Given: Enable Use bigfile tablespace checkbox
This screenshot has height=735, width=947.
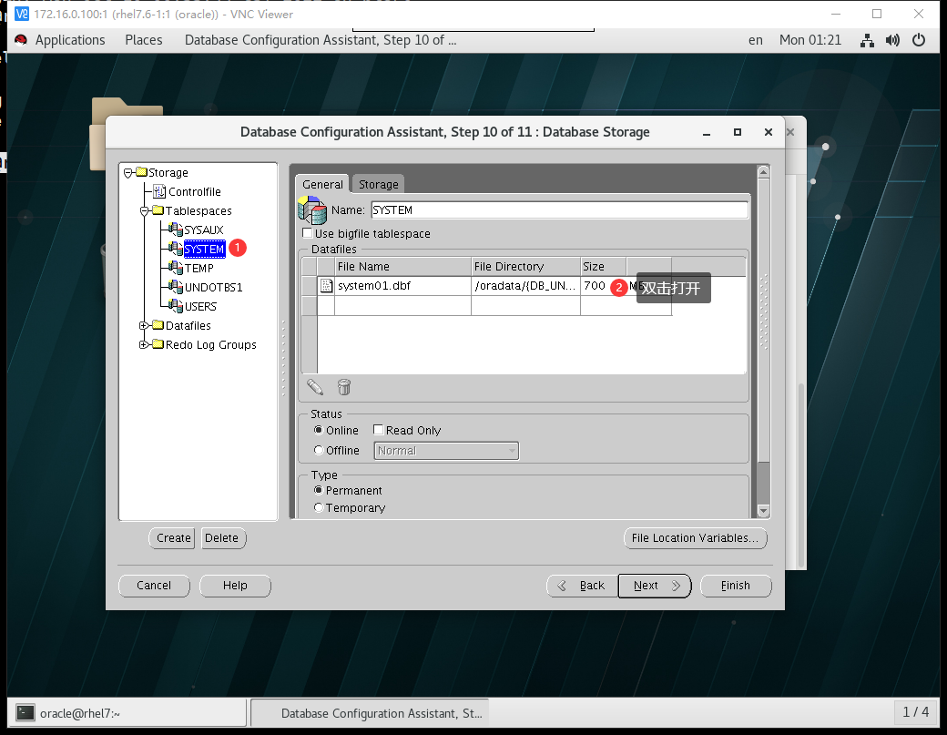Looking at the screenshot, I should click(x=308, y=233).
